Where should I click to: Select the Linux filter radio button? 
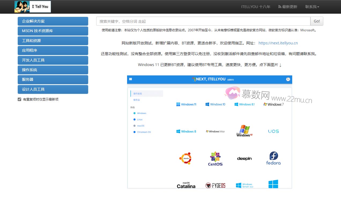(x=134, y=120)
